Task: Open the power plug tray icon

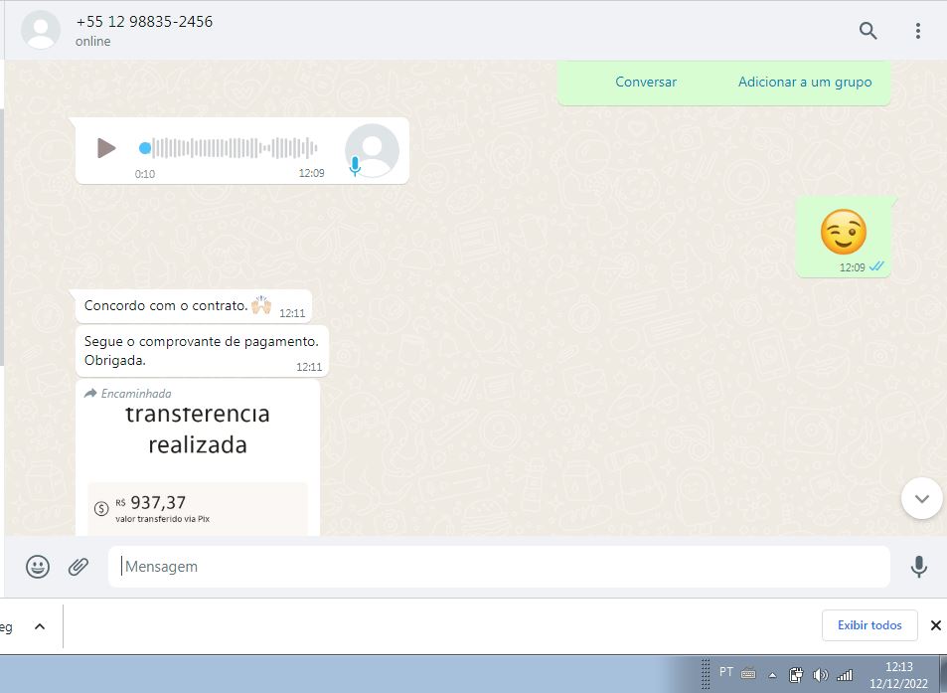Action: click(x=796, y=674)
